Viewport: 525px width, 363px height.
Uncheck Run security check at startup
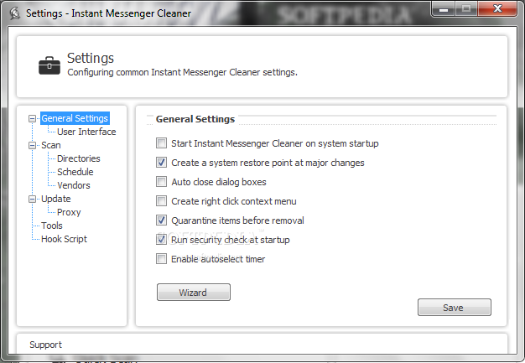(161, 240)
